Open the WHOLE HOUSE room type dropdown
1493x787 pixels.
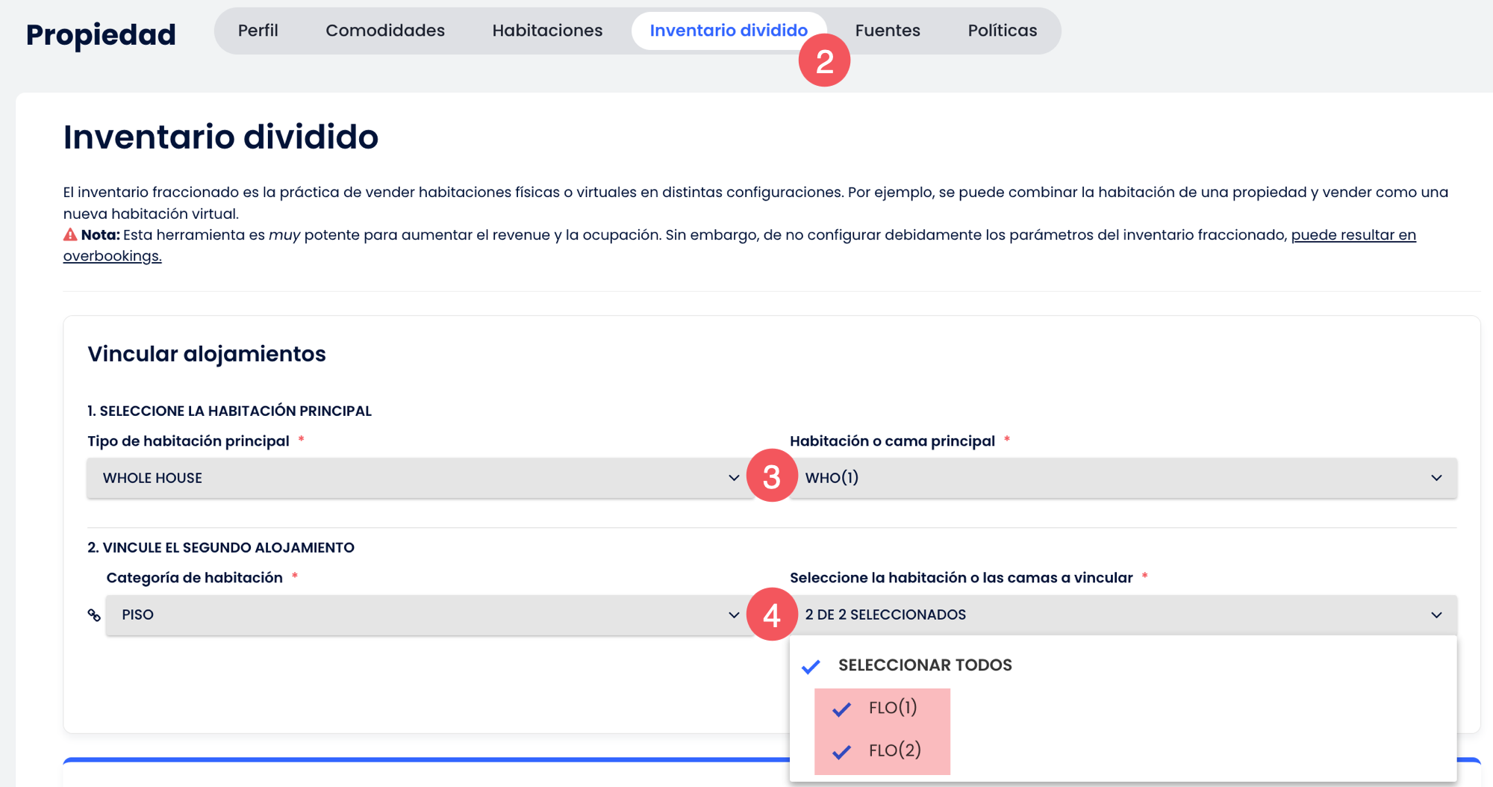[x=420, y=478]
